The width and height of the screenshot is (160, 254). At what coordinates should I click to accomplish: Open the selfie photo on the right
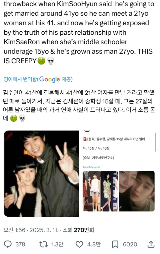[x=137, y=191]
